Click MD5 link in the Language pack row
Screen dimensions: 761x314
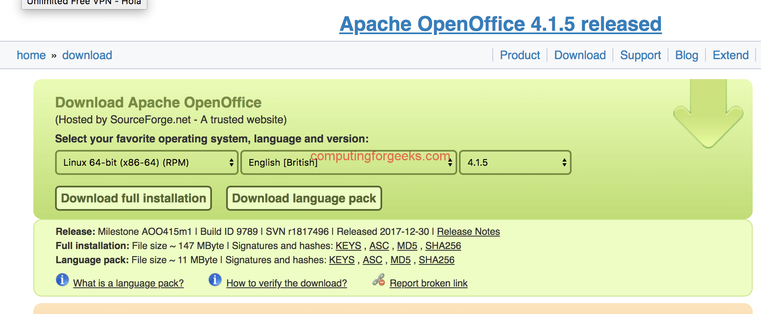400,260
